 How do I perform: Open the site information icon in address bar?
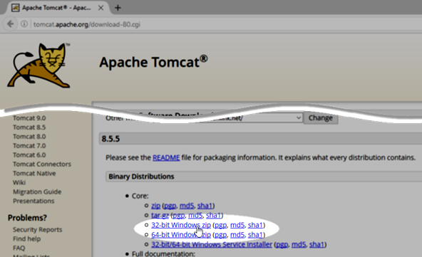tap(24, 24)
